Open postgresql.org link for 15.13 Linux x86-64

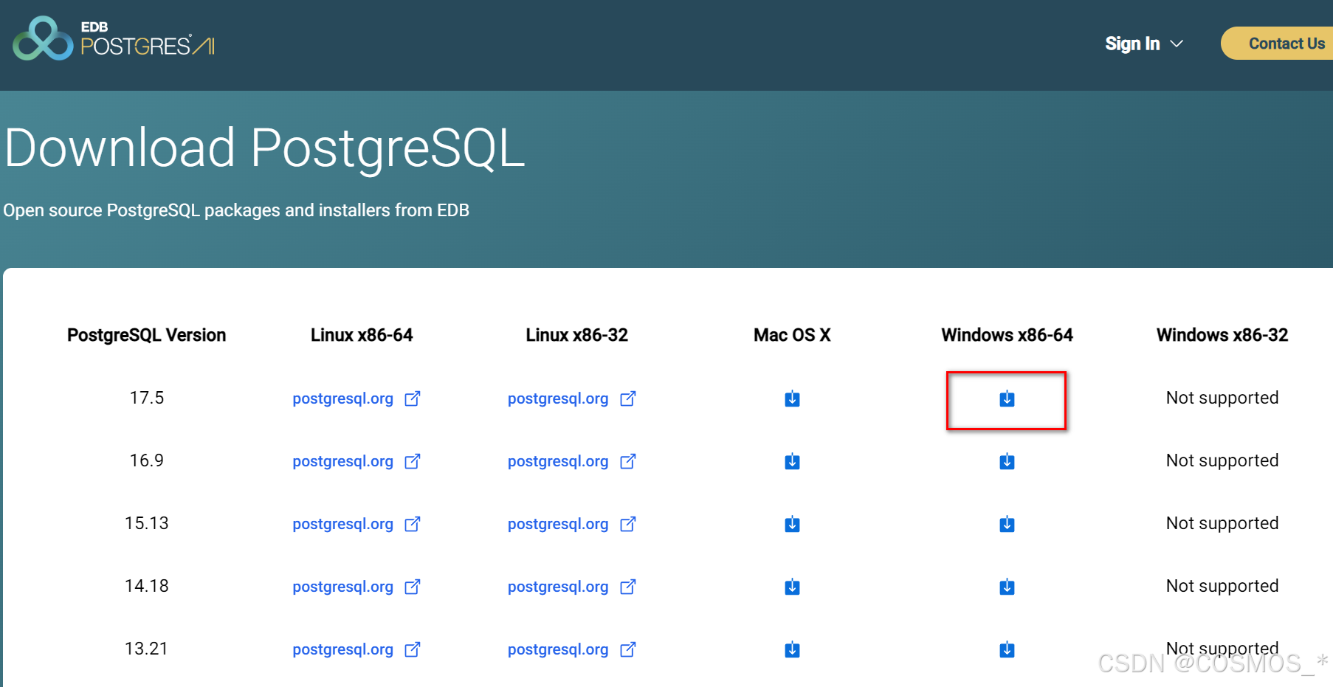(x=356, y=524)
